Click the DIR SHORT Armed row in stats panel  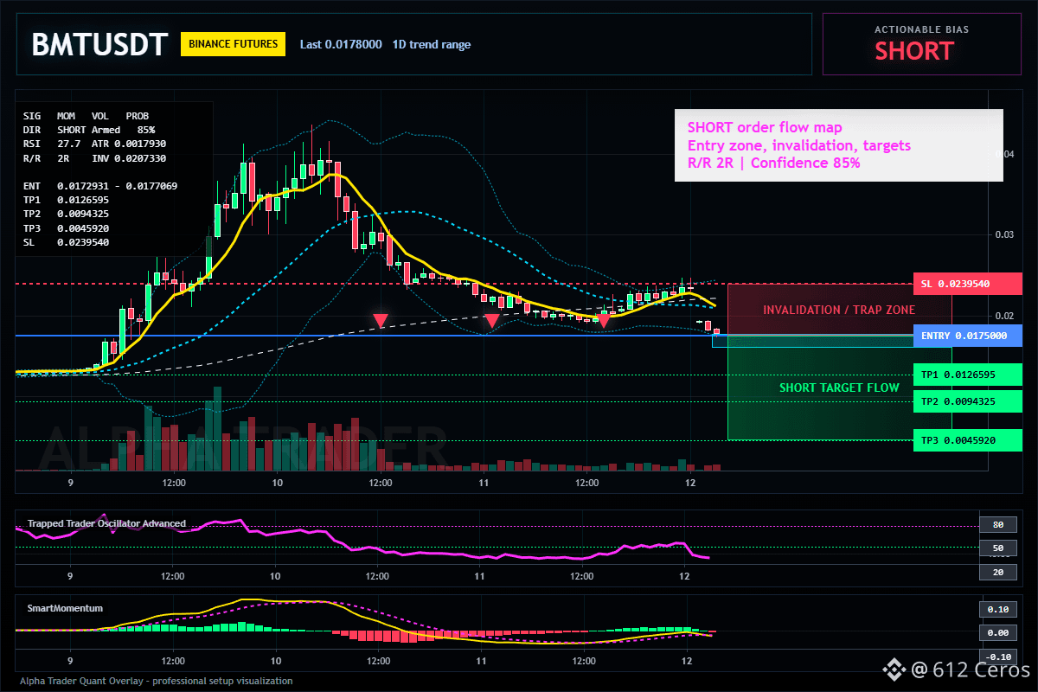point(89,129)
